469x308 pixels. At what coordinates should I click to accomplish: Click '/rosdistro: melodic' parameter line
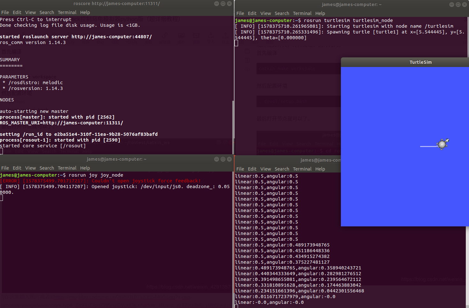[x=33, y=83]
